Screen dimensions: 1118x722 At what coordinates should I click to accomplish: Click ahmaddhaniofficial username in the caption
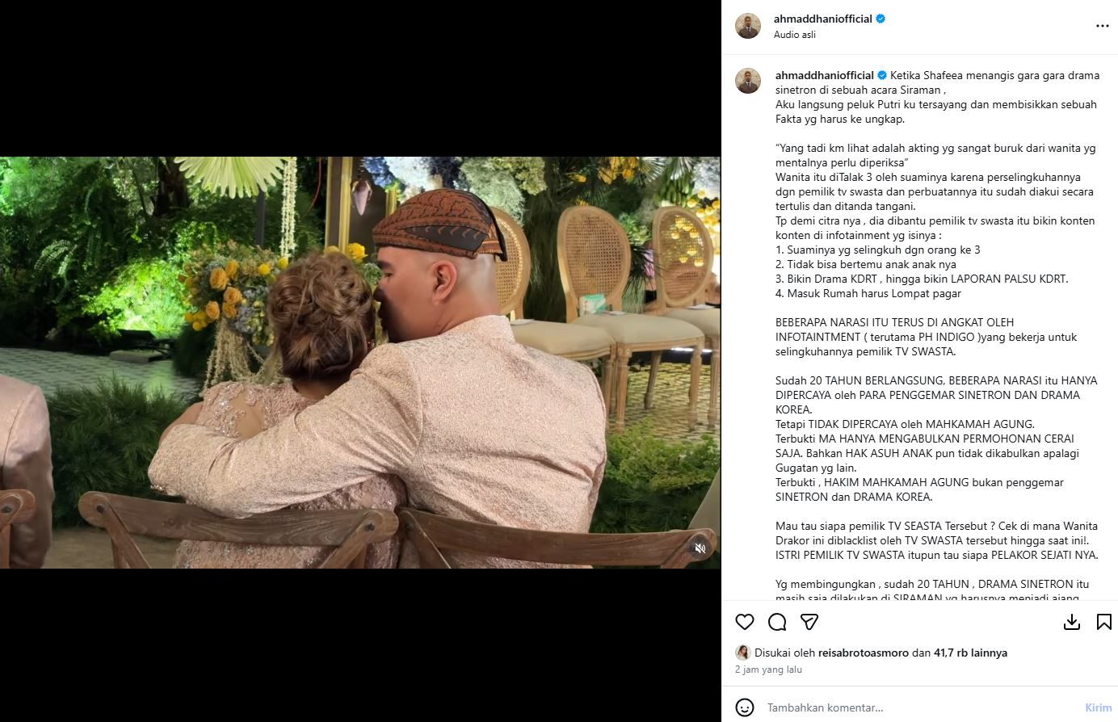[825, 75]
